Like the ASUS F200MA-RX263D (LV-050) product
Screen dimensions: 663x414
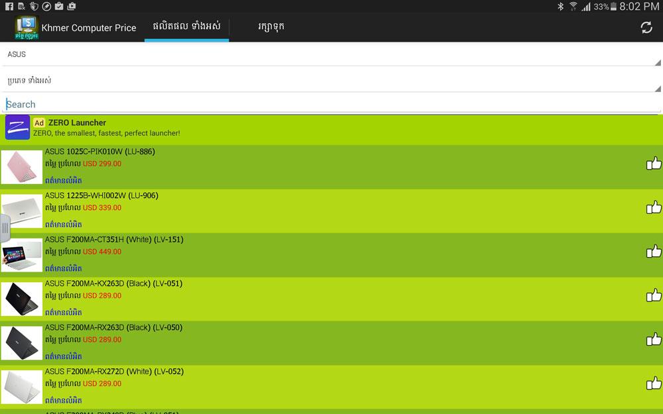coord(654,339)
